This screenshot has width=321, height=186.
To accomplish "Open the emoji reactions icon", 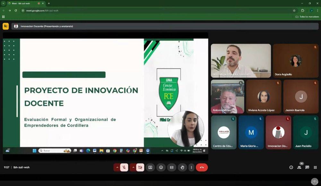I will point(161,167).
